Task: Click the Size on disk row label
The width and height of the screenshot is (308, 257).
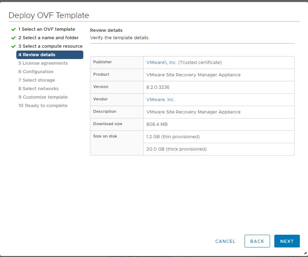Action: (x=105, y=136)
